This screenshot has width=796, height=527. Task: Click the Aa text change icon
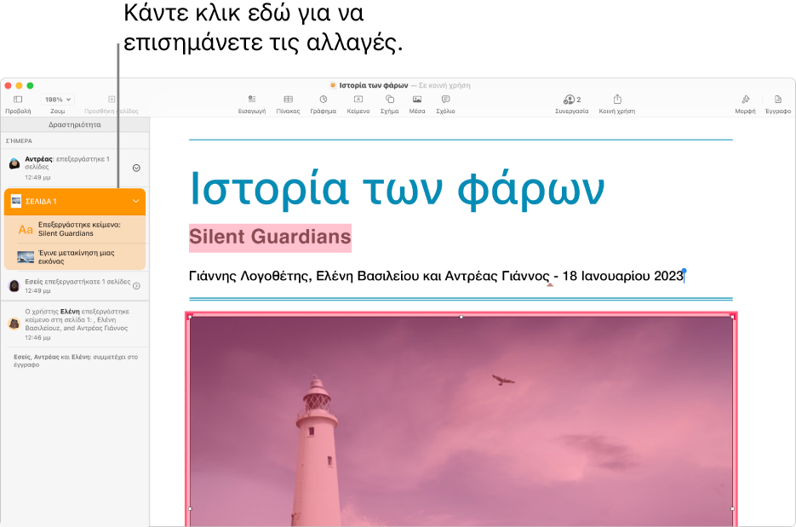(x=26, y=230)
